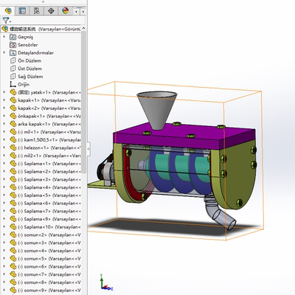The width and height of the screenshot is (295, 295).
Task: Click the Saplama<10> tree row text
Action: (49, 226)
